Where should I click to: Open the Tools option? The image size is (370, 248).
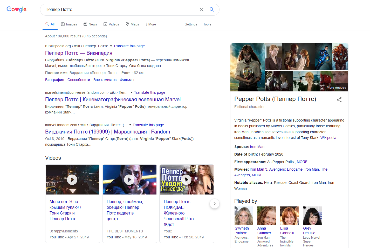[x=207, y=24]
